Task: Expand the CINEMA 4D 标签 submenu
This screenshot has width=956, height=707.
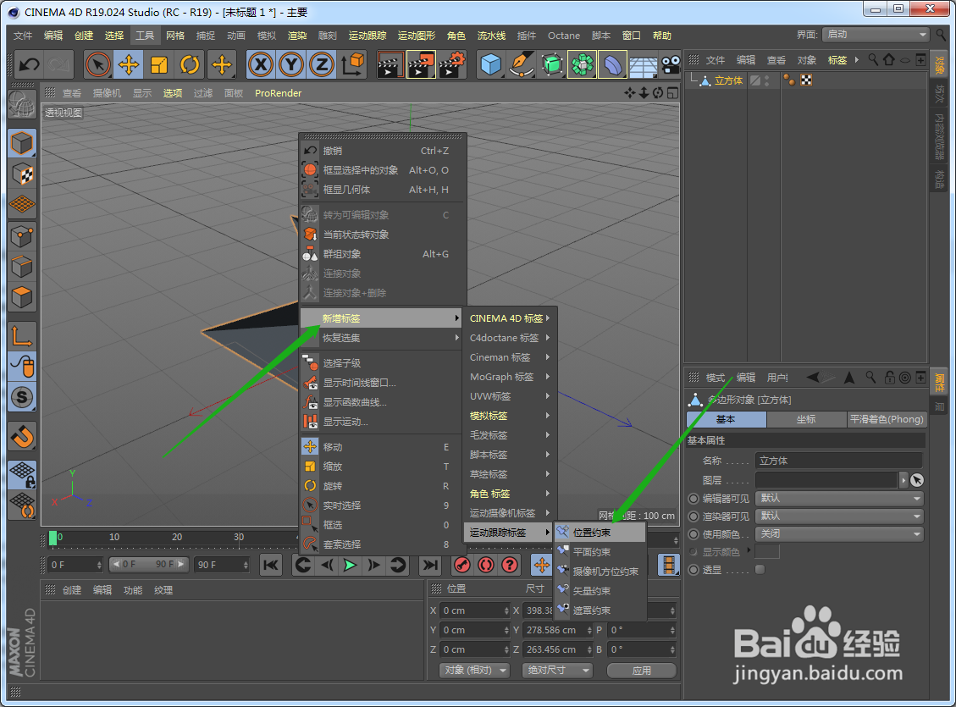Action: click(x=510, y=318)
